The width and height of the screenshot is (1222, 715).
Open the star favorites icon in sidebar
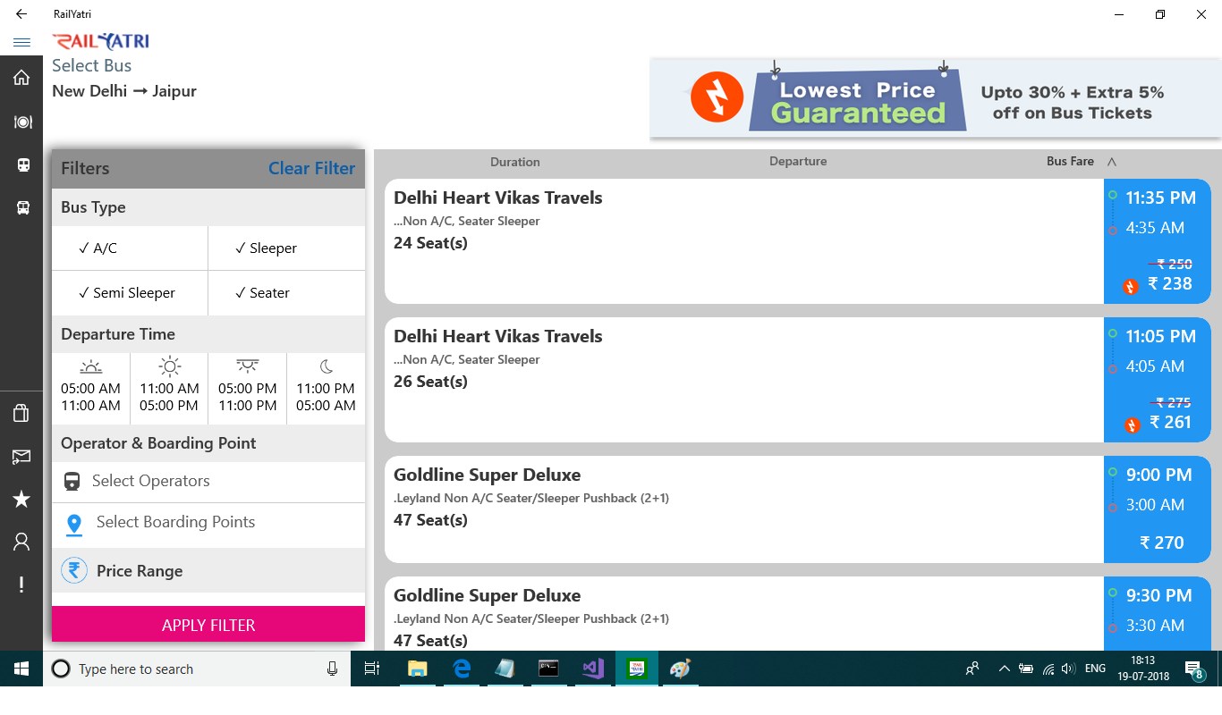tap(21, 500)
